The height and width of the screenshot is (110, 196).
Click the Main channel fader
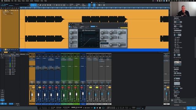click(167, 94)
